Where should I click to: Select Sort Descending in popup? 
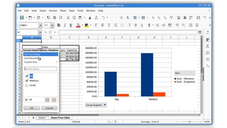pos(41,58)
